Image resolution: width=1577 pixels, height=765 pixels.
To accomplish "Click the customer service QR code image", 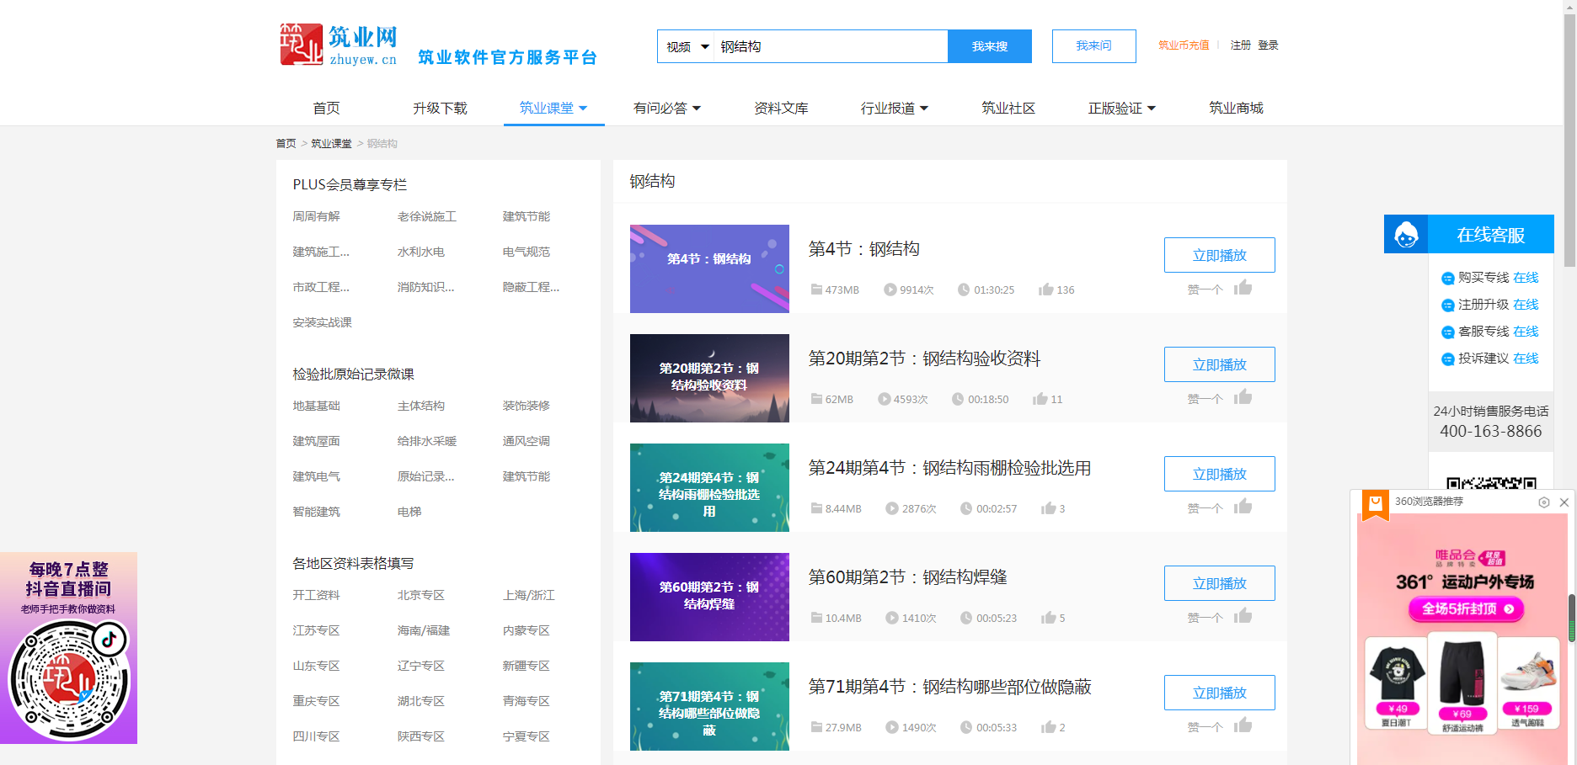I will [1491, 483].
